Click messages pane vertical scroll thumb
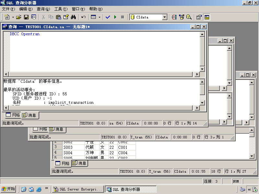Image resolution: width=259 pixels, height=194 pixels. [x=202, y=90]
